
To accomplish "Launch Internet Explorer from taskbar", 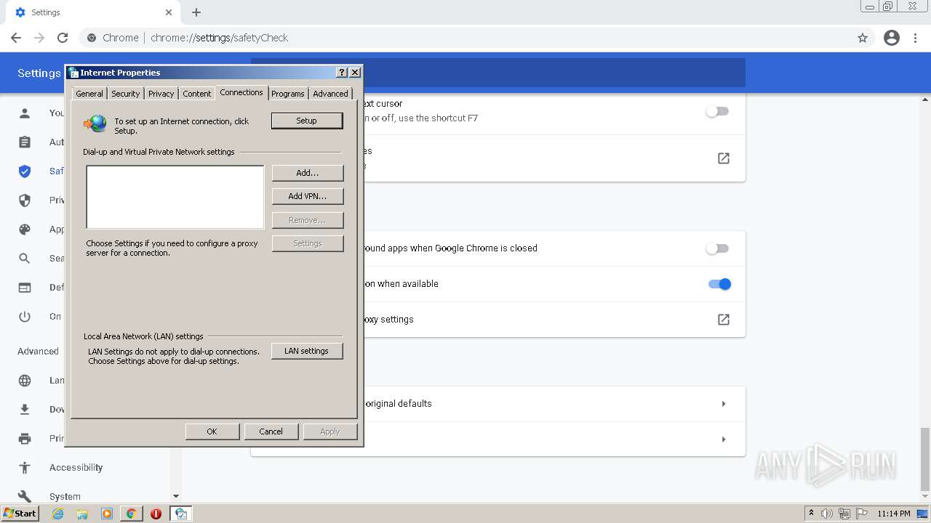I will [58, 514].
